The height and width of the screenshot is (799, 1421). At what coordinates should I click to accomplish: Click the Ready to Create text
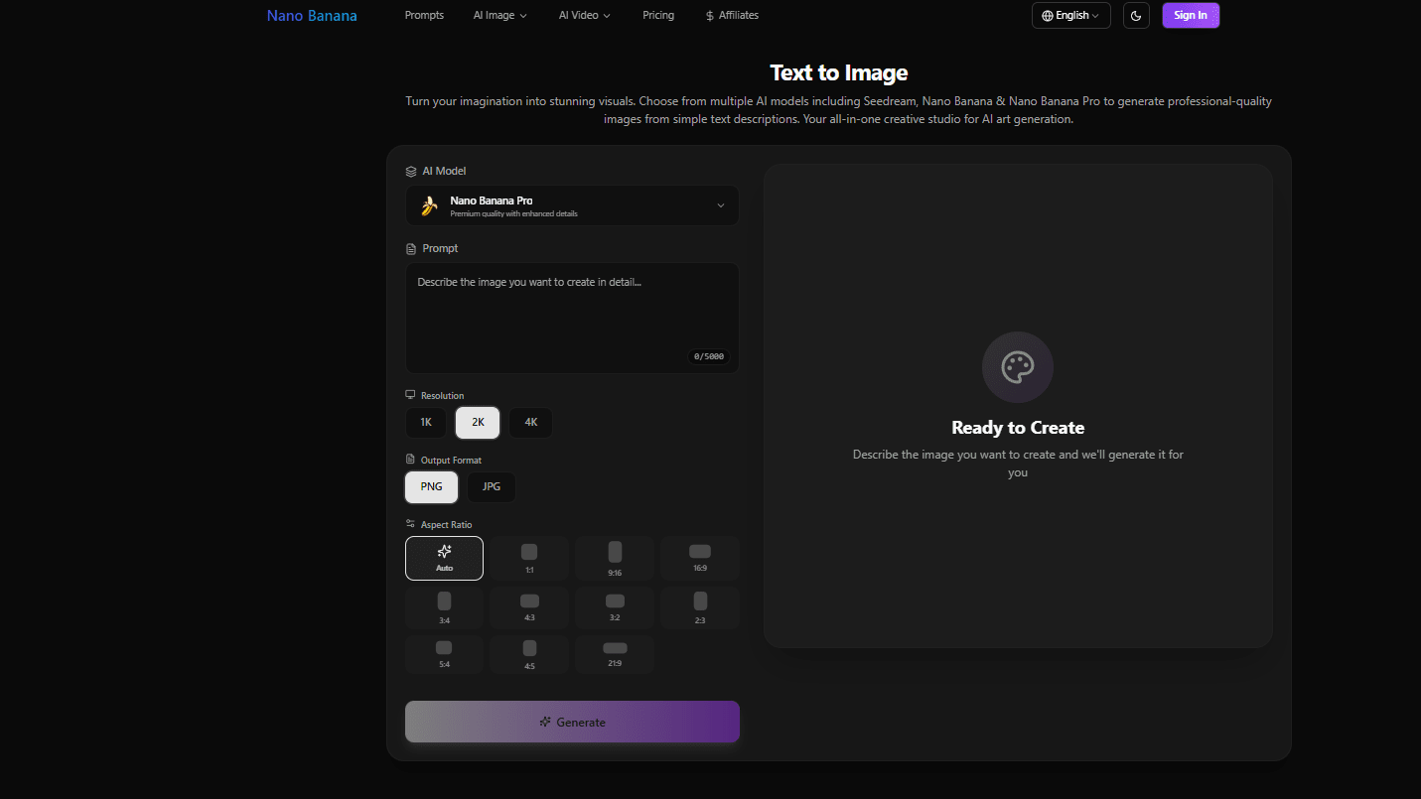pos(1018,428)
